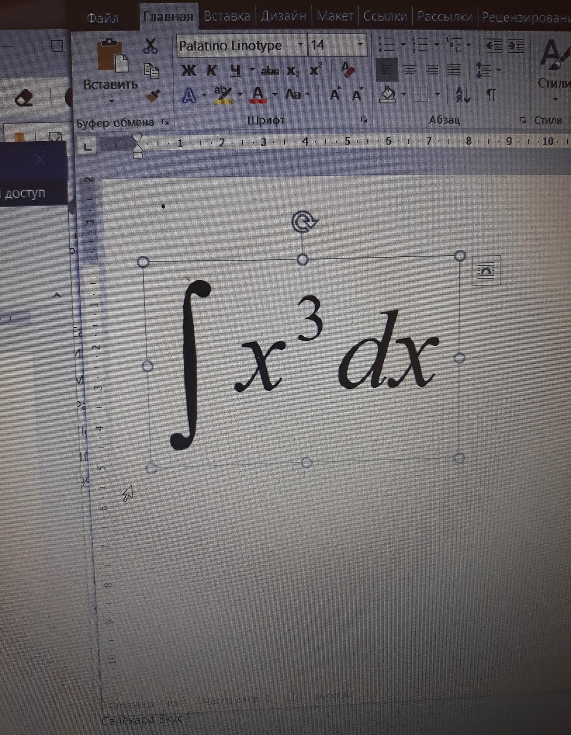The width and height of the screenshot is (571, 735).
Task: Toggle italic with the К button
Action: 212,70
